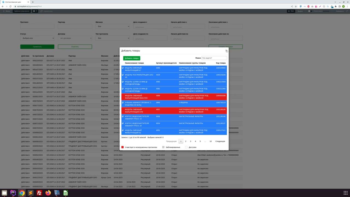350x197 pixels.
Task: Uncheck the 'МОДУЛЬ СМЕННЫЙ ФИЛЬТРУЮЩИЙ K7' row checkbox
Action: [122, 68]
